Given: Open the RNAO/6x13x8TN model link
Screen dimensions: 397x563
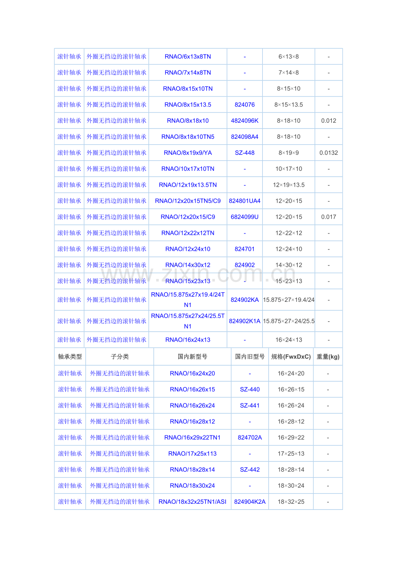Looking at the screenshot, I should 188,57.
